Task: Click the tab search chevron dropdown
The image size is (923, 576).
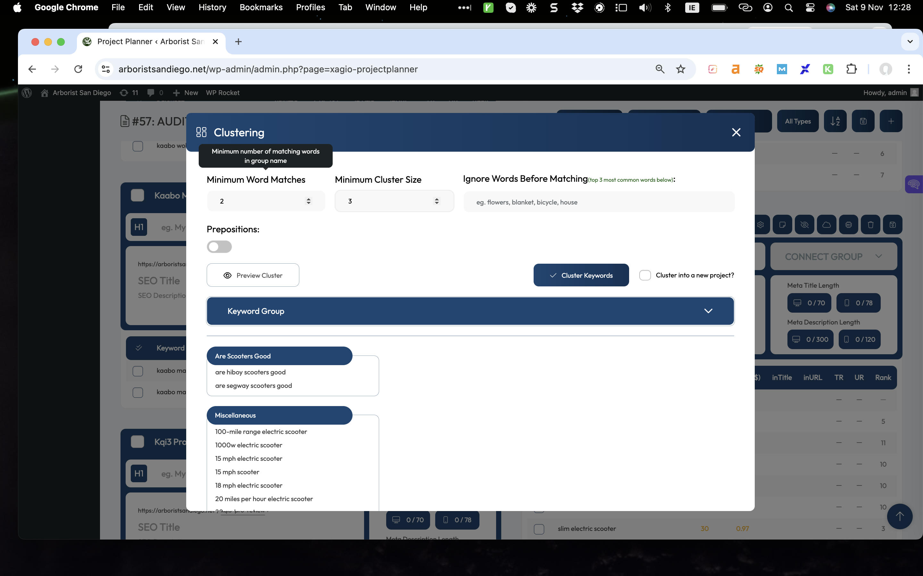Action: point(910,42)
